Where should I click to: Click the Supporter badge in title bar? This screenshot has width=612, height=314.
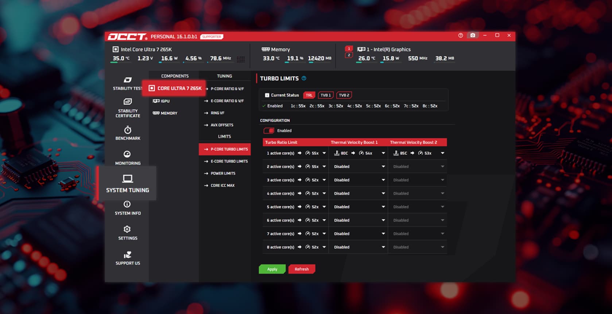coord(212,37)
